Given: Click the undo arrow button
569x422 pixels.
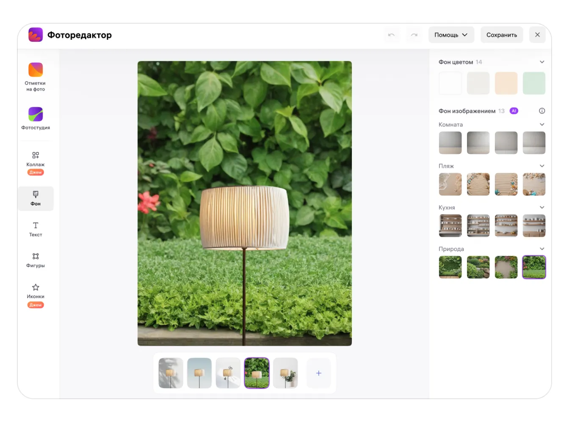Looking at the screenshot, I should coord(391,35).
